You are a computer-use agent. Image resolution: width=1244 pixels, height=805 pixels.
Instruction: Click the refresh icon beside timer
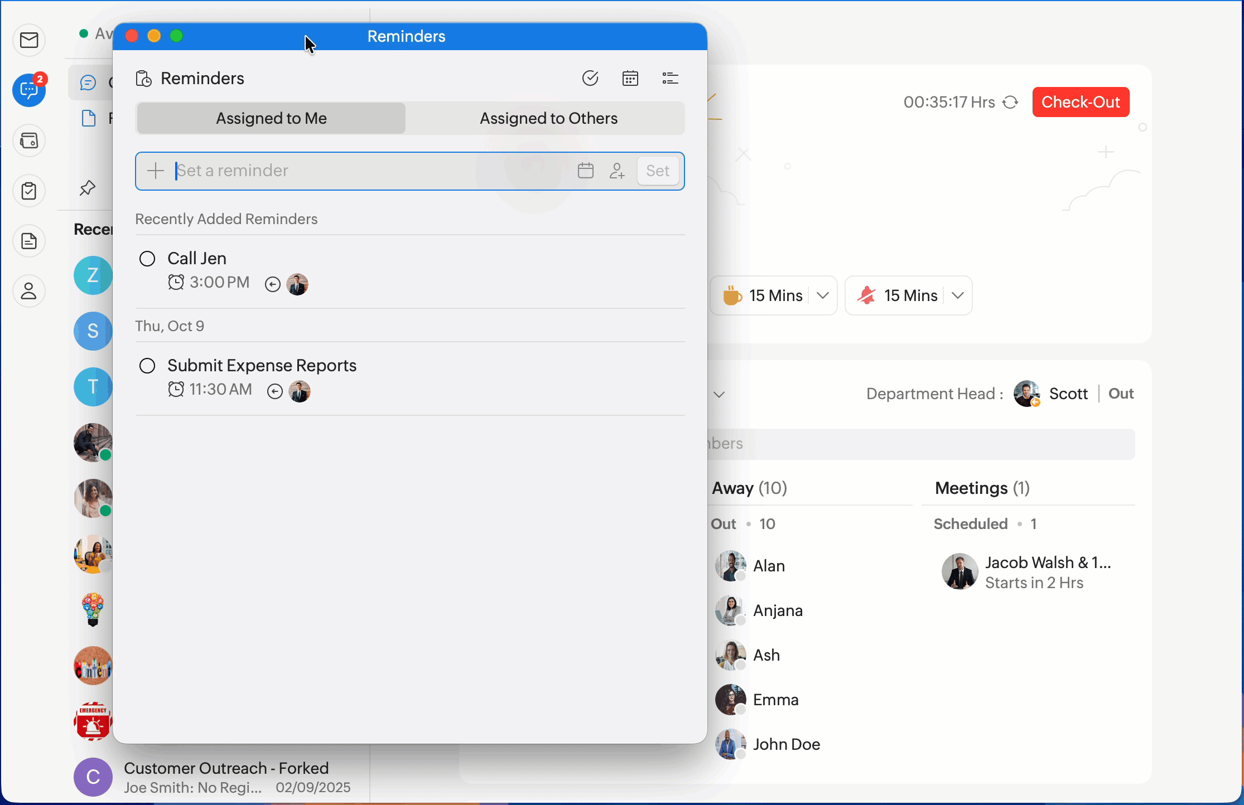tap(1010, 103)
